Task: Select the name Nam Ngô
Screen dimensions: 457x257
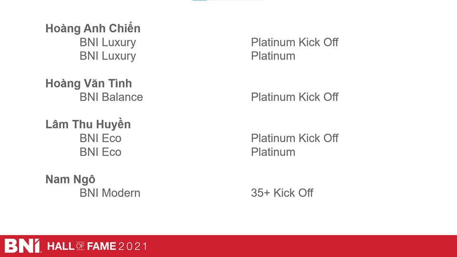Action: tap(70, 179)
